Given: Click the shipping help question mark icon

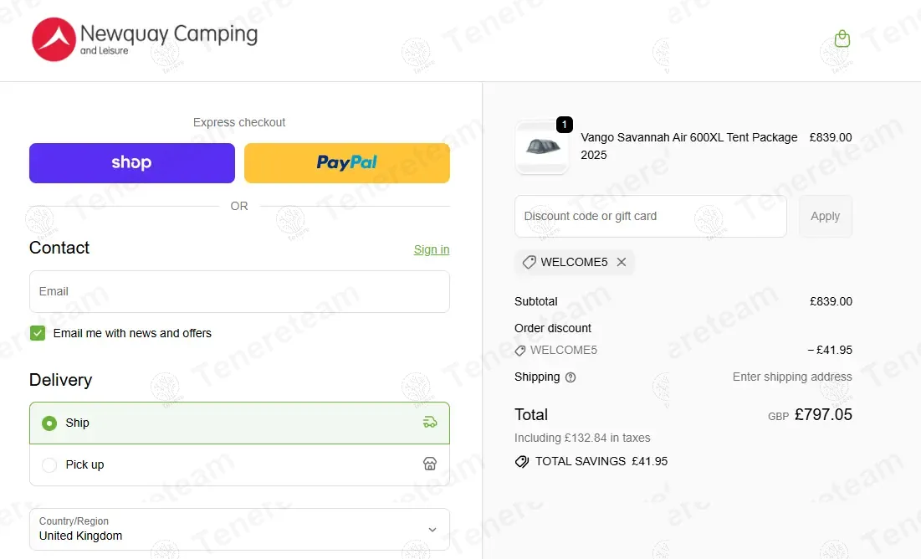Looking at the screenshot, I should tap(571, 377).
